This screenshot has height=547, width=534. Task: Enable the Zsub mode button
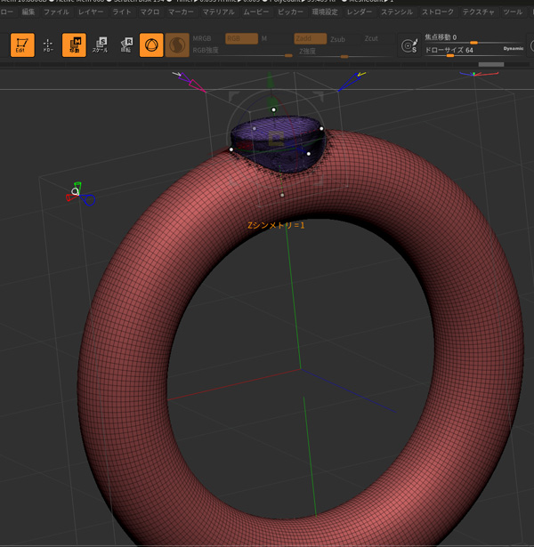(337, 39)
